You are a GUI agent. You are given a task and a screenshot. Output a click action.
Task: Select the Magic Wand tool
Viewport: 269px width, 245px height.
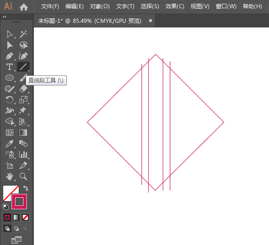(23, 34)
